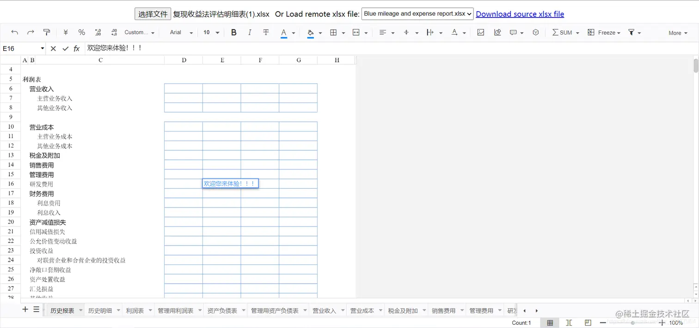Choose another remote xlsx from the file dropdown
The height and width of the screenshot is (328, 699).
click(x=417, y=14)
